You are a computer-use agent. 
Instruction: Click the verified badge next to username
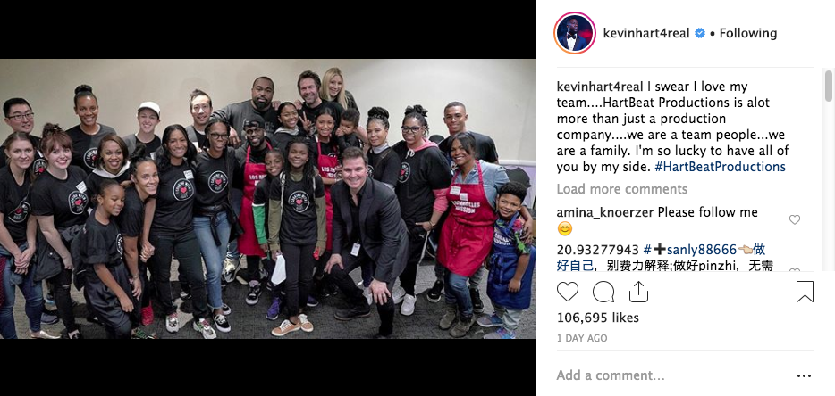700,33
